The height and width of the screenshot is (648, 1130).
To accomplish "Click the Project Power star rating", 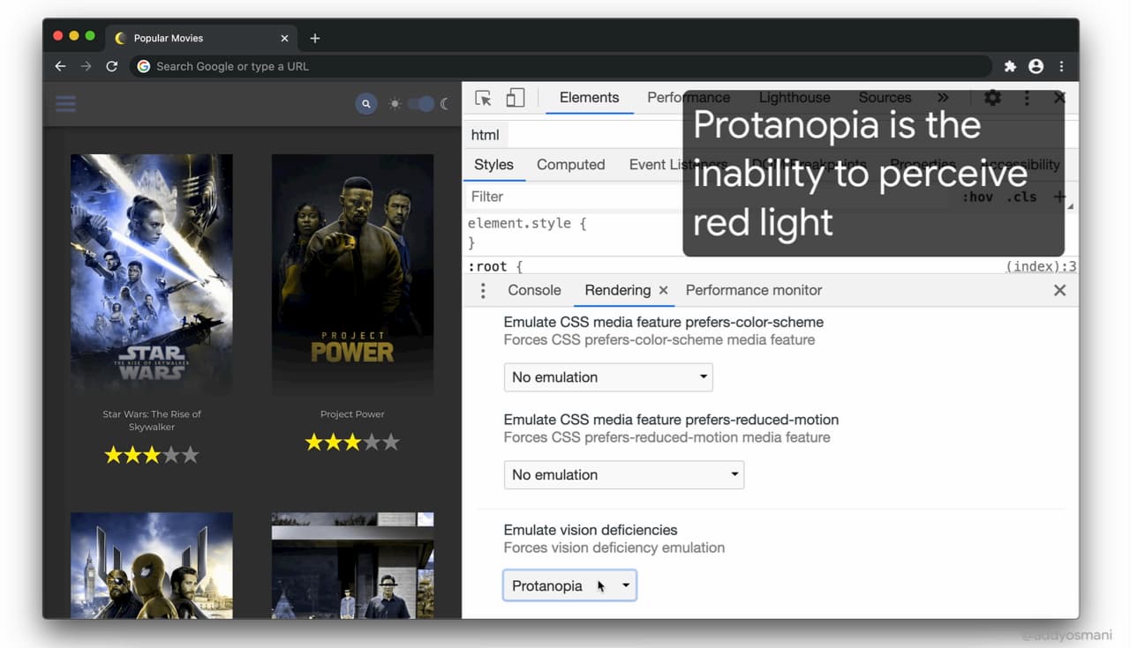I will (x=352, y=442).
